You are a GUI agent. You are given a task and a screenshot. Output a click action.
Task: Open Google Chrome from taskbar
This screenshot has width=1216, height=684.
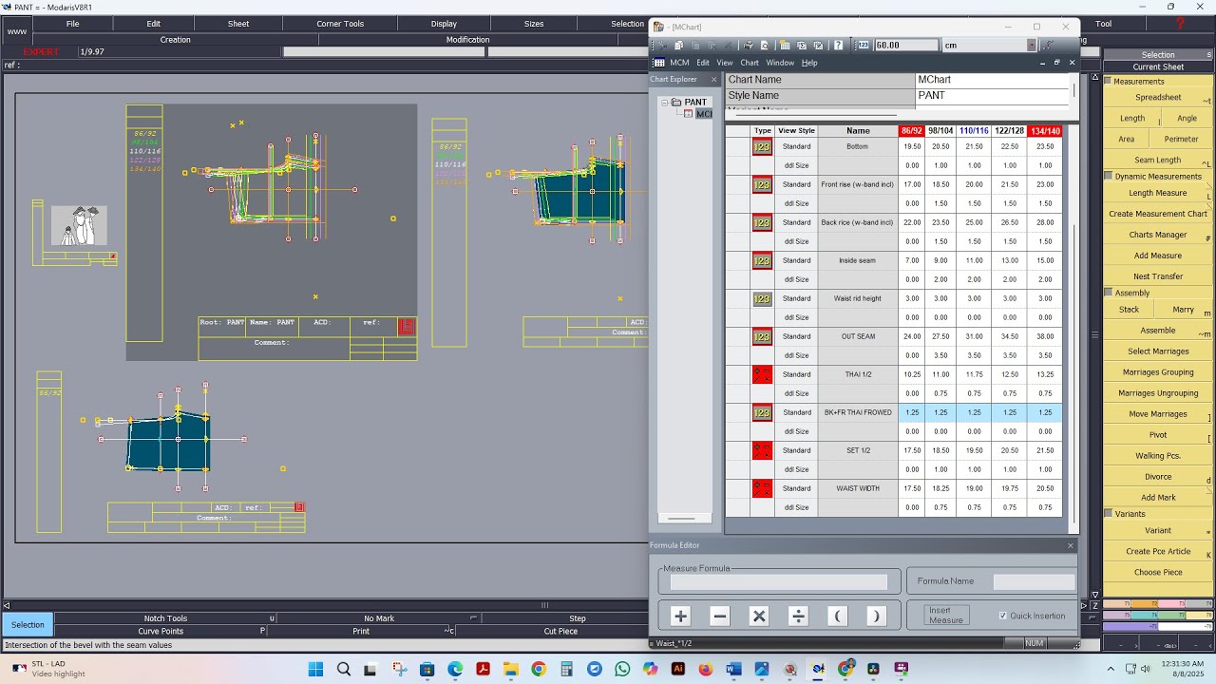click(x=539, y=669)
